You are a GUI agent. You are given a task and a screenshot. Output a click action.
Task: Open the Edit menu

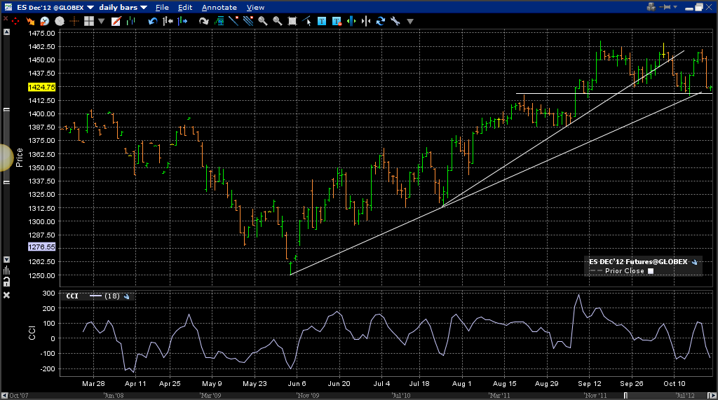click(x=185, y=7)
